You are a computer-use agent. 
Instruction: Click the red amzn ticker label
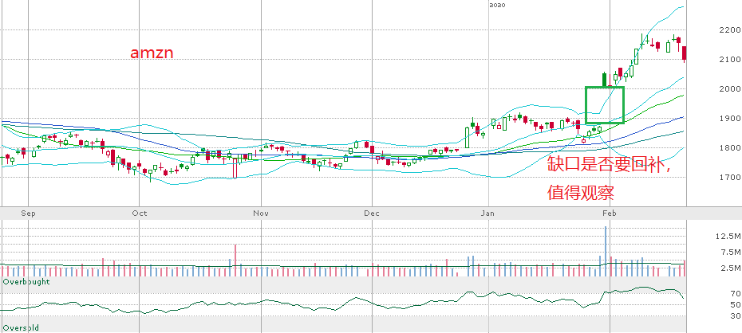[x=152, y=53]
